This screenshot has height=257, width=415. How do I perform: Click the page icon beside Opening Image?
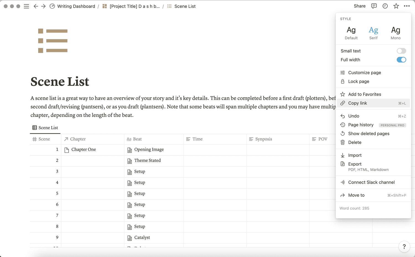(x=129, y=150)
